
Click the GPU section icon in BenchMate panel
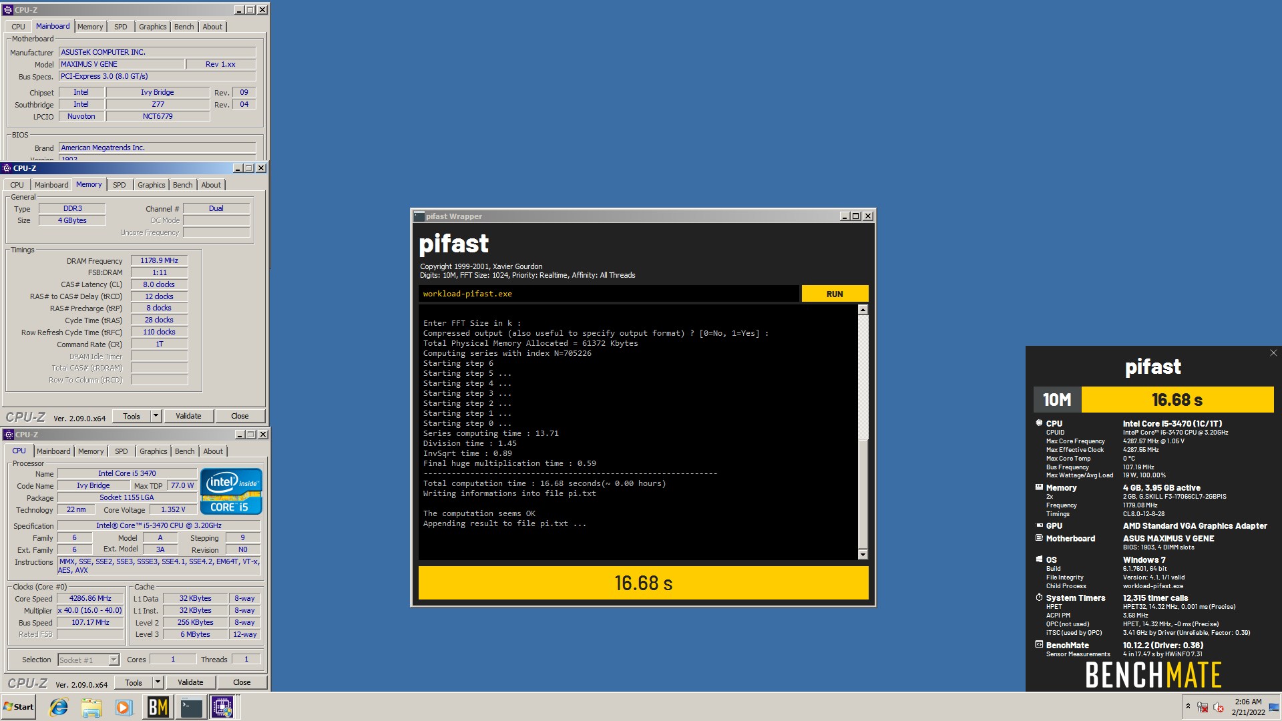point(1039,525)
